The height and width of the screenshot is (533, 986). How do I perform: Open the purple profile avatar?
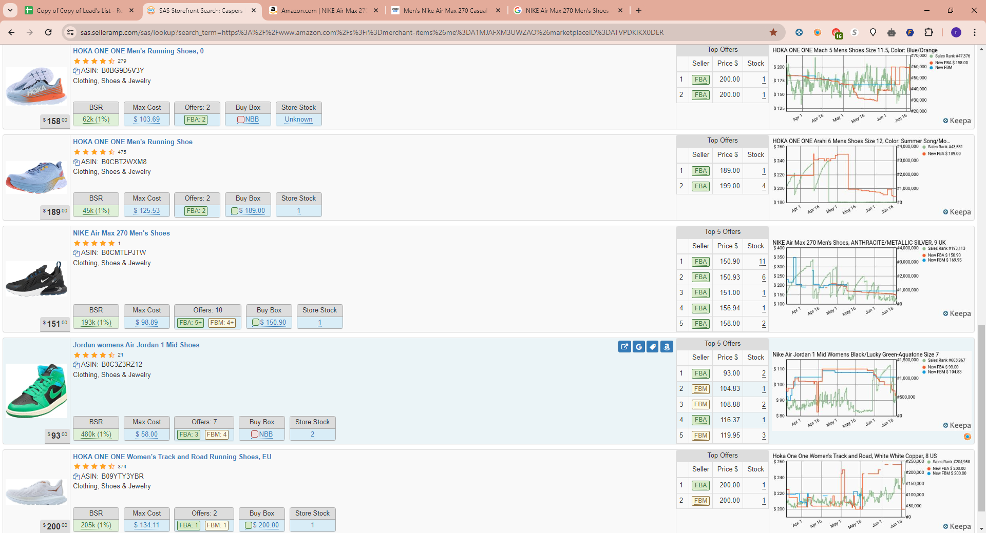[x=956, y=32]
